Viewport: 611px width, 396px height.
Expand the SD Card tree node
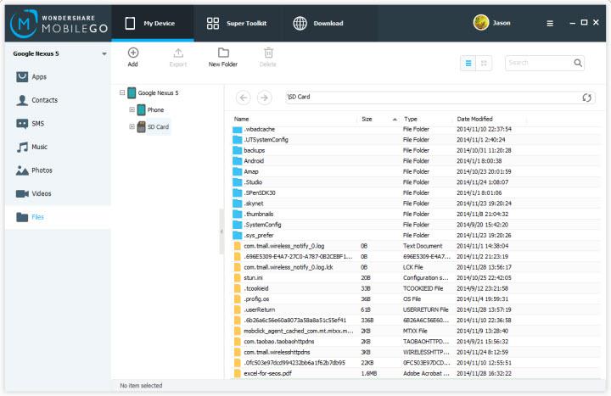[132, 126]
